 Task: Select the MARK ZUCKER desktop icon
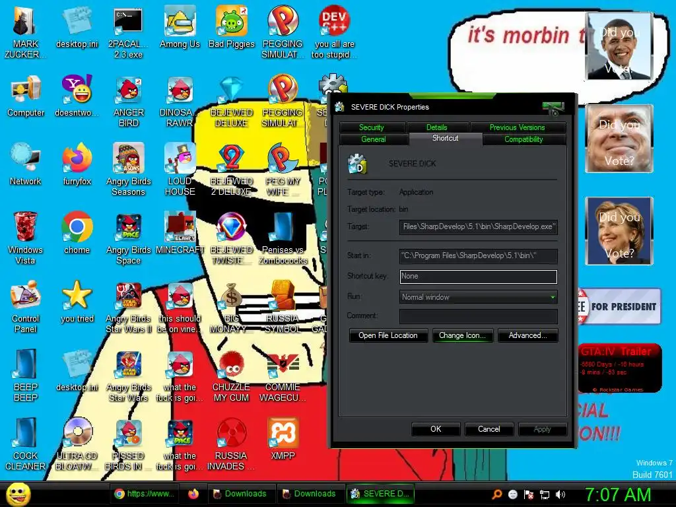pos(26,32)
